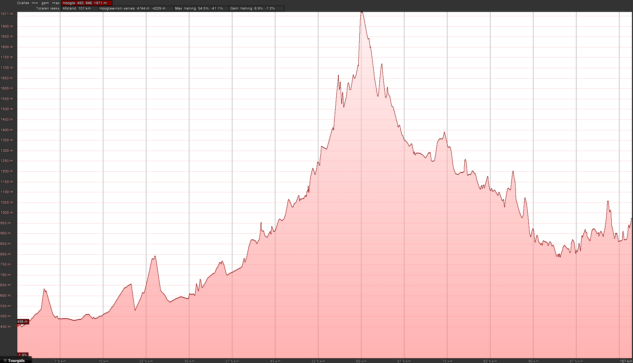Click the 1000 m label on elevation axis
Screen dimensions: 633x363
pos(7,213)
